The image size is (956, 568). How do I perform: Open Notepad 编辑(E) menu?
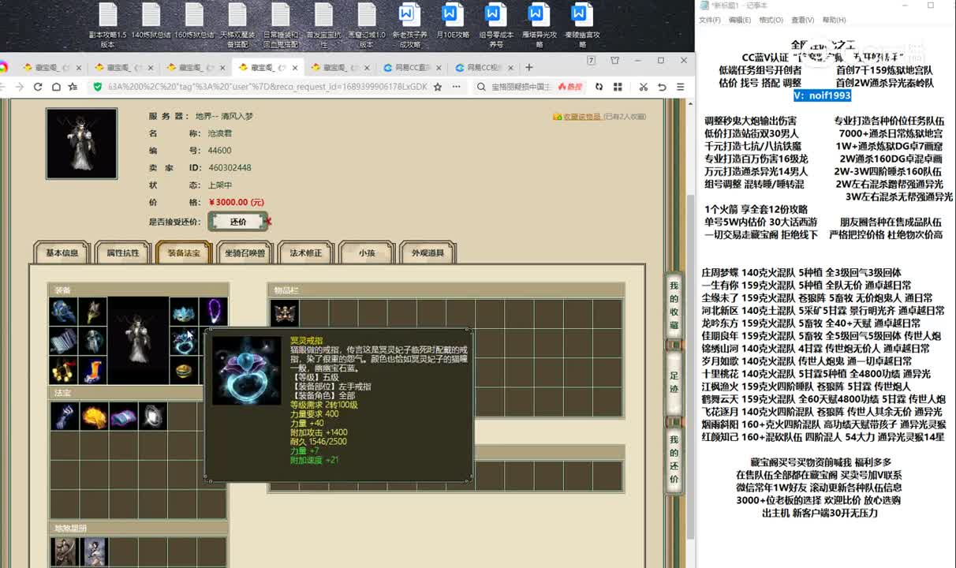pos(739,20)
